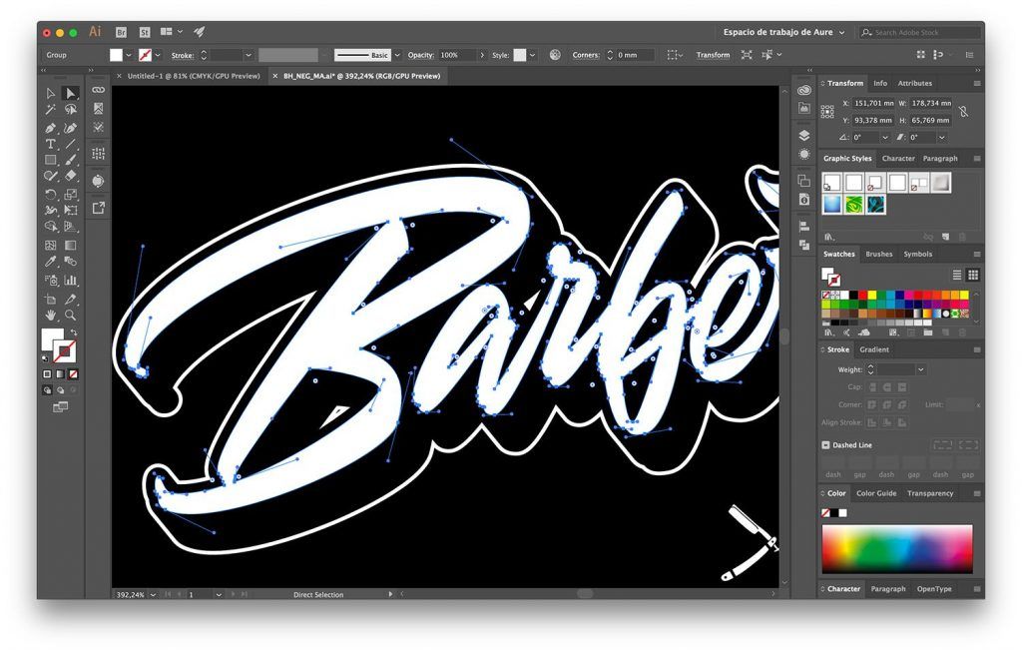
Task: Select the Type tool
Action: point(50,144)
